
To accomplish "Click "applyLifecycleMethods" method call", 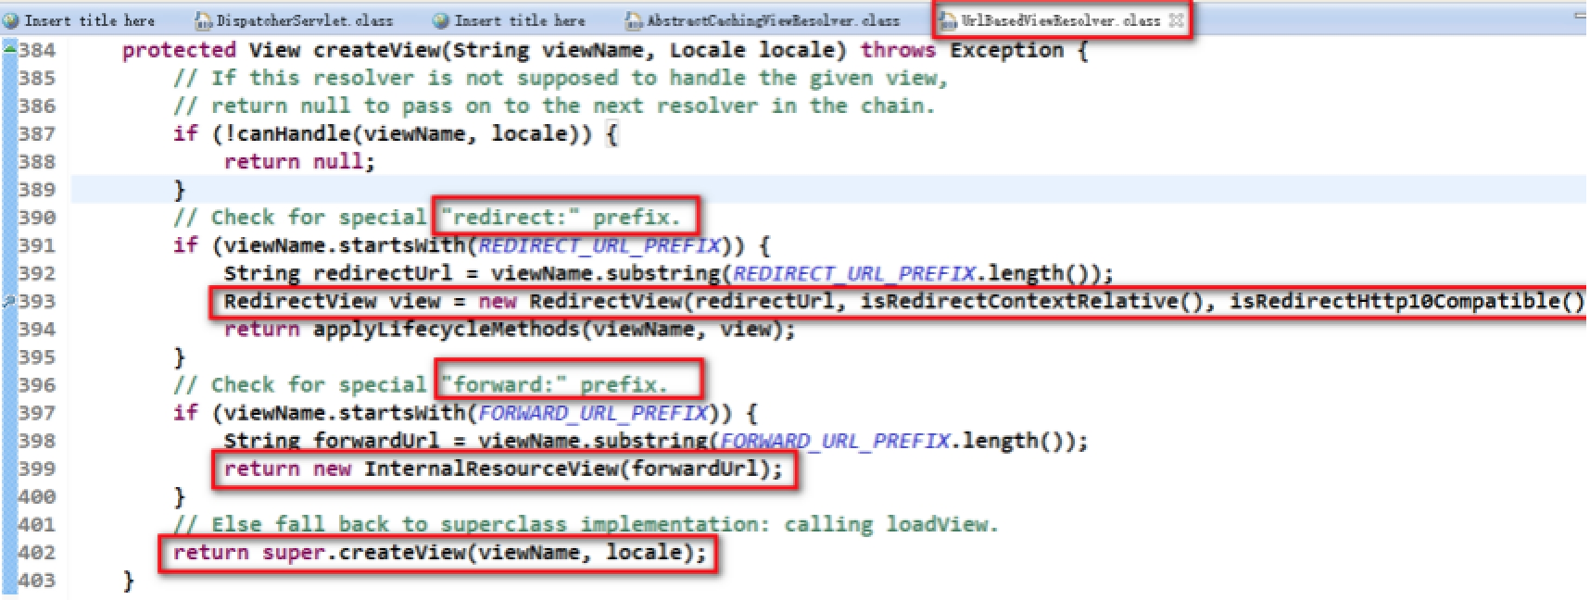I will [x=448, y=329].
